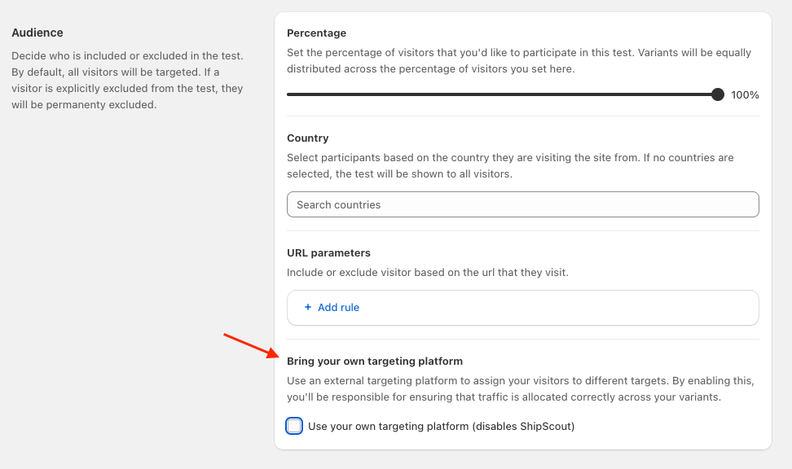Enable the own targeting platform checkbox
Image resolution: width=792 pixels, height=469 pixels.
tap(294, 426)
